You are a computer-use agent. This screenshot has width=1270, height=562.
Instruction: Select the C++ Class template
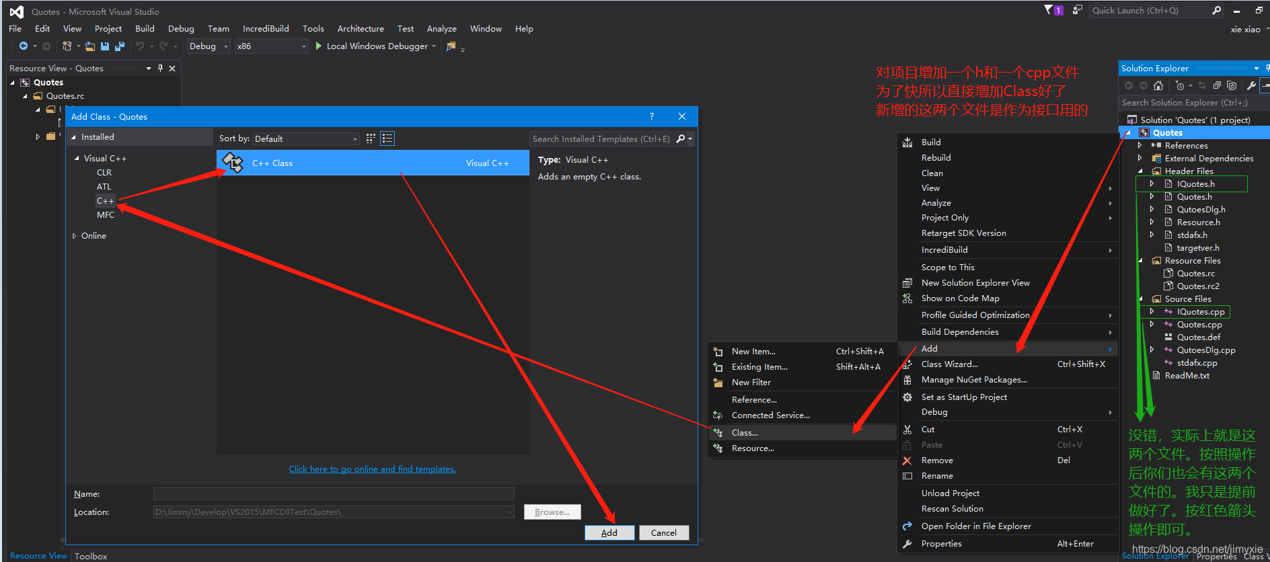(373, 163)
